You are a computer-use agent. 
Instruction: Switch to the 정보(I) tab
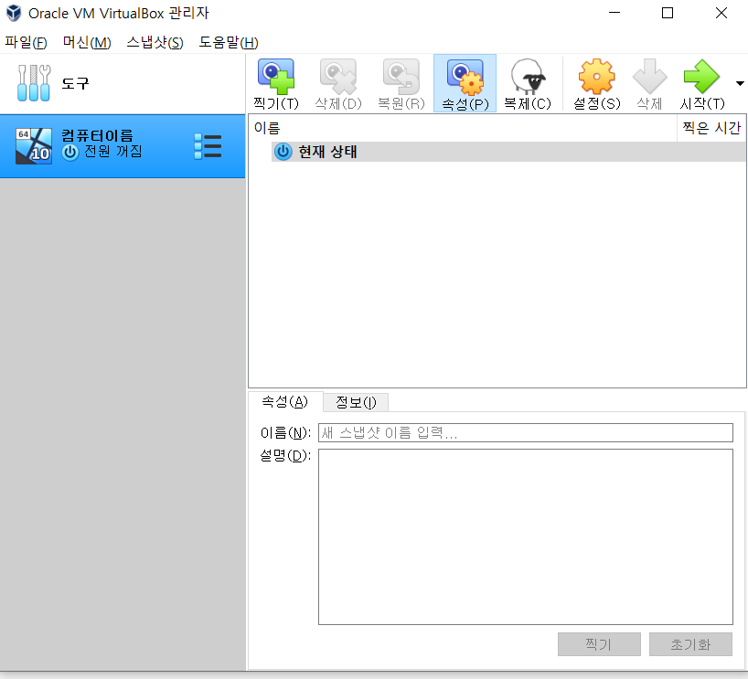(356, 402)
